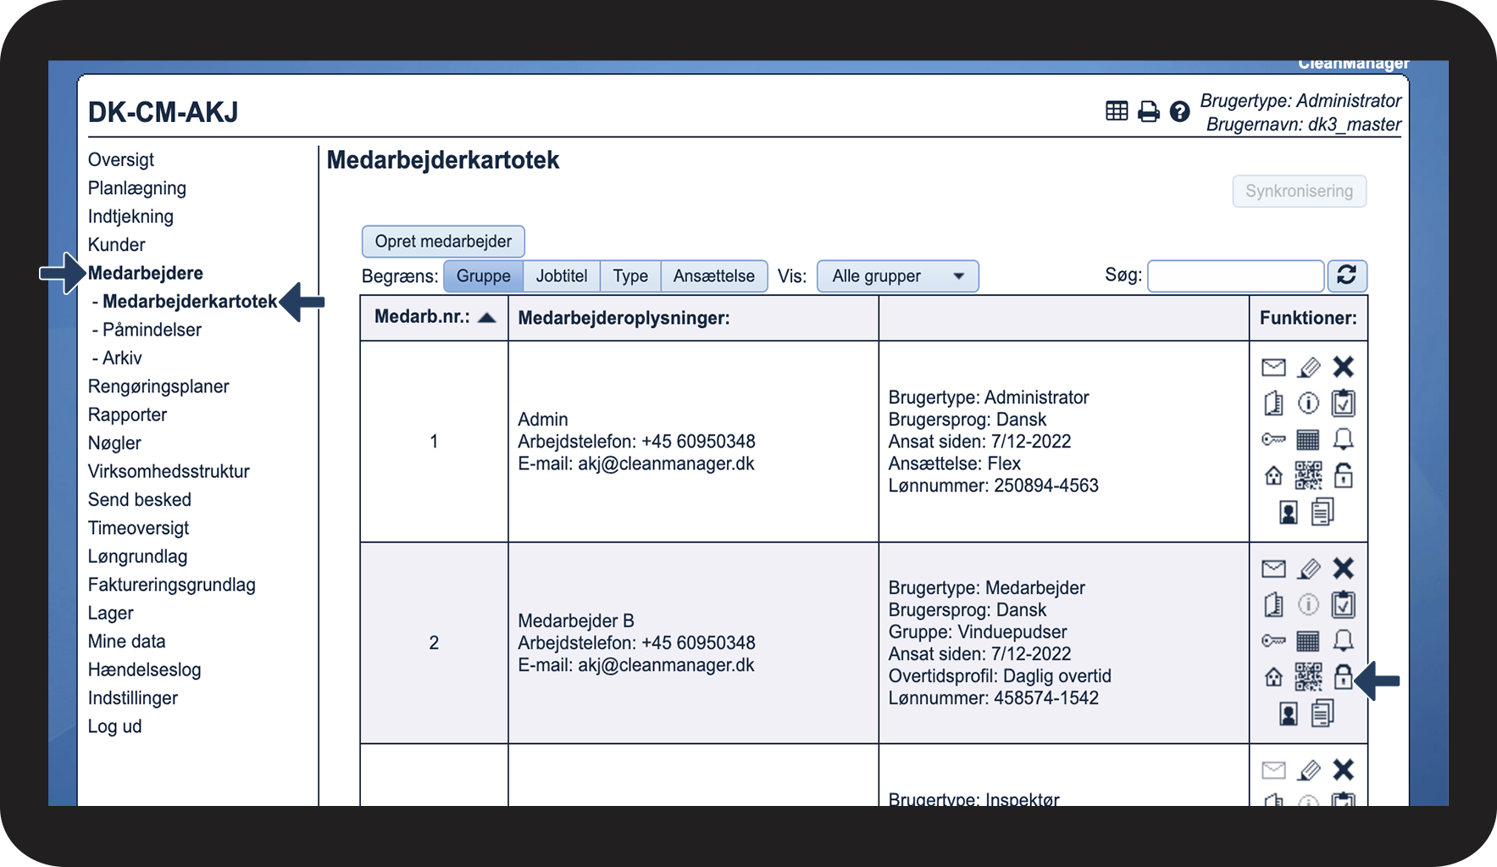1497x867 pixels.
Task: Select the Ansættelse filter tab
Action: point(714,276)
